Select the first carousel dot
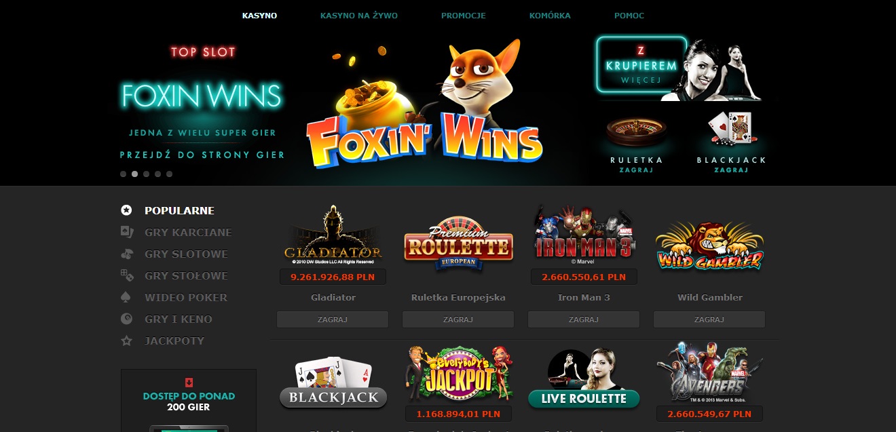This screenshot has width=896, height=432. [123, 174]
